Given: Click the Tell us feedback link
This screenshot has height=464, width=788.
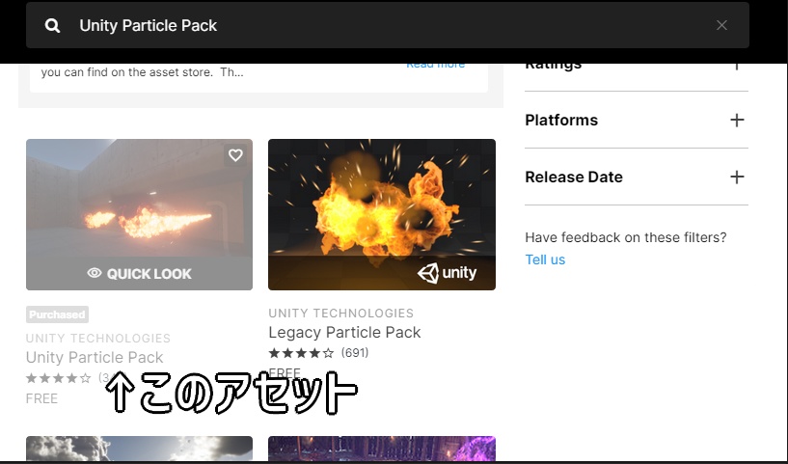Looking at the screenshot, I should [x=545, y=259].
